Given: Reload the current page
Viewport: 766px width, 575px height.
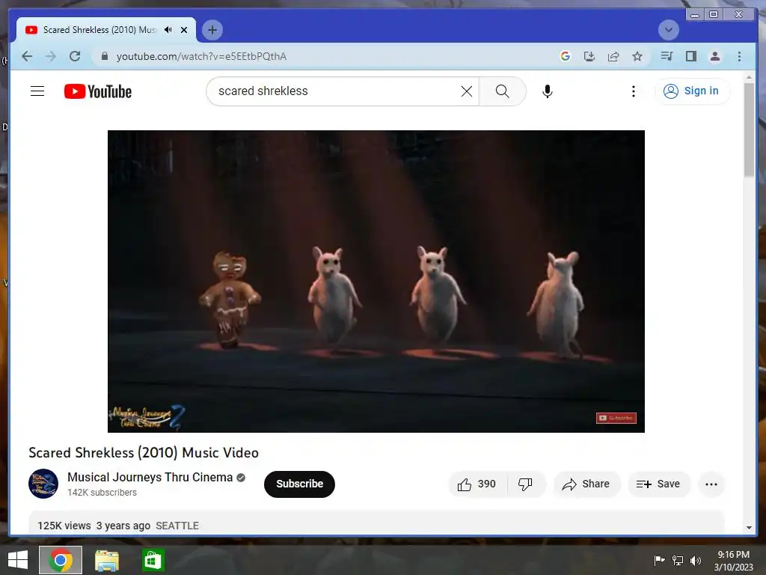Looking at the screenshot, I should (x=75, y=56).
